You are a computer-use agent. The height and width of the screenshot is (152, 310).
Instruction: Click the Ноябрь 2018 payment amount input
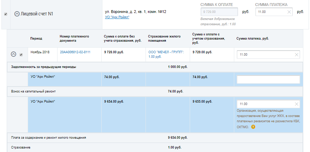[x=265, y=55]
